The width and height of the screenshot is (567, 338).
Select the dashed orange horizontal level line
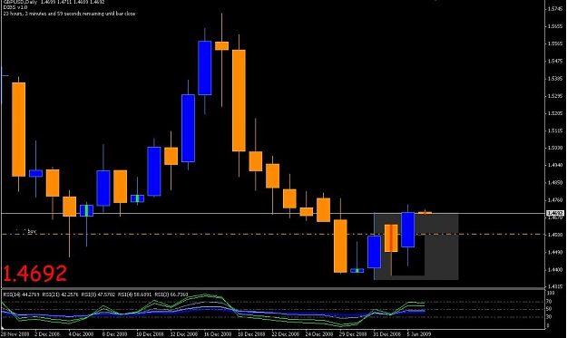273,235
